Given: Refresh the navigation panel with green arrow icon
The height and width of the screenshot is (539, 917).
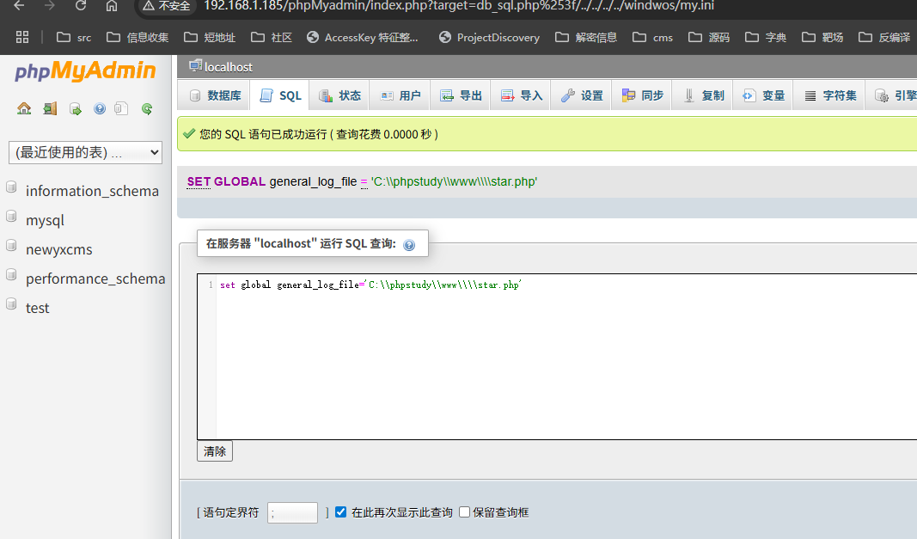Looking at the screenshot, I should pos(146,108).
